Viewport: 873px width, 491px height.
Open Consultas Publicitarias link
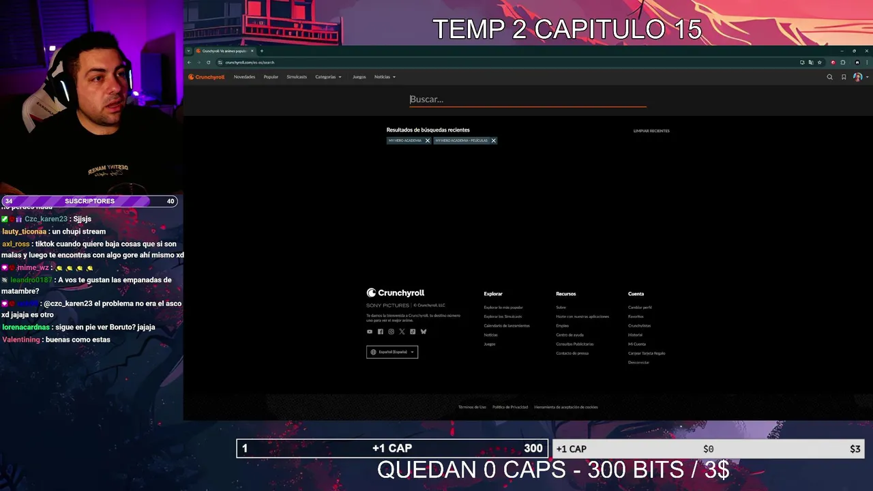coord(575,344)
